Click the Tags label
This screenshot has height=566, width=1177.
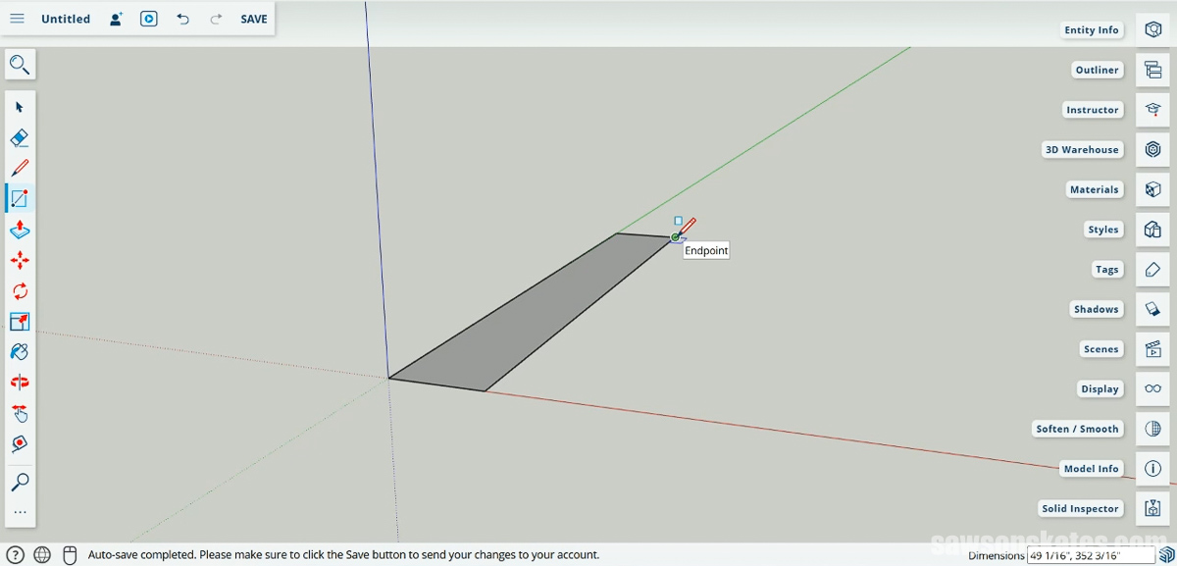coord(1106,269)
